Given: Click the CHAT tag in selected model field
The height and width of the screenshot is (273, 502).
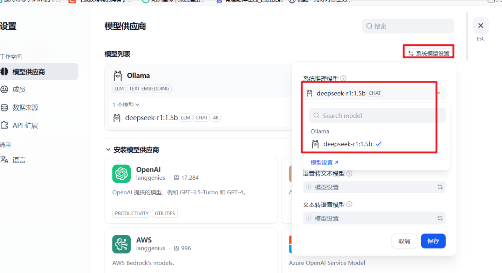Looking at the screenshot, I should tap(375, 93).
